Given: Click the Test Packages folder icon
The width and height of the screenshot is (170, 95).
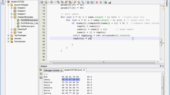Looking at the screenshot, I should [12, 35].
